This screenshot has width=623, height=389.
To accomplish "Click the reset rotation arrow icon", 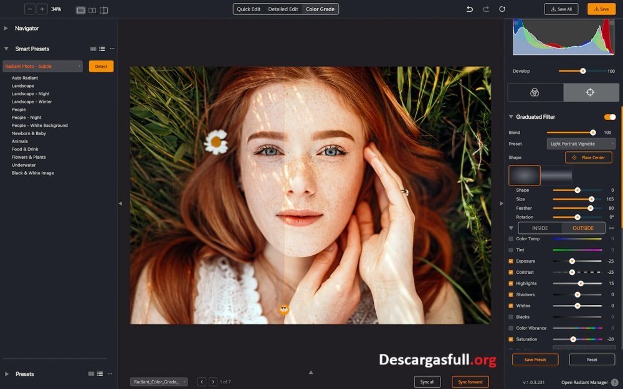I will click(x=502, y=9).
